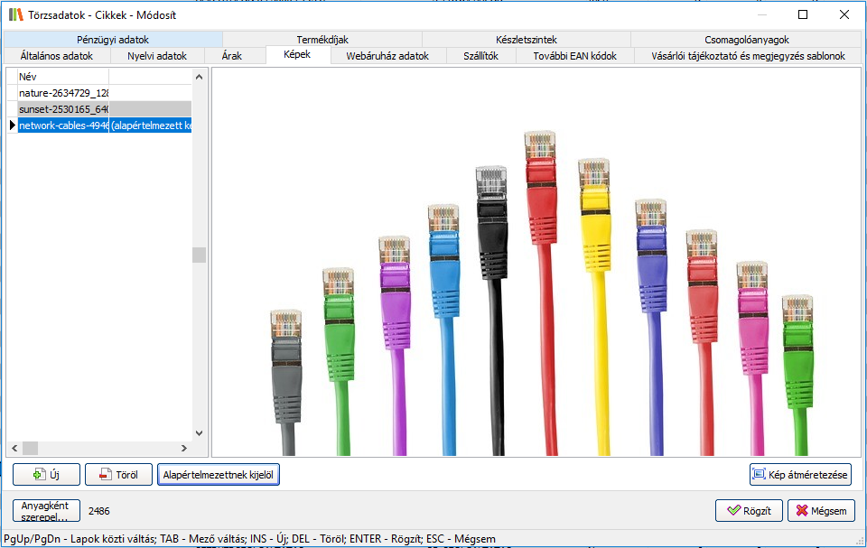Click Anyagként szerepel button

47,510
